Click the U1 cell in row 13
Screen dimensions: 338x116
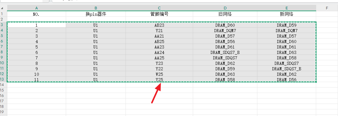(x=96, y=80)
